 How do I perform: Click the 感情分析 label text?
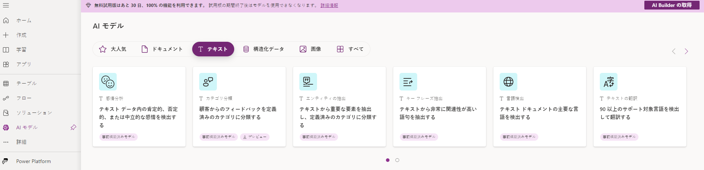point(115,99)
